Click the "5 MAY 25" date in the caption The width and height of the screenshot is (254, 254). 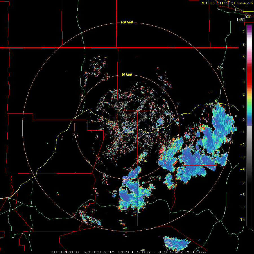point(180,252)
